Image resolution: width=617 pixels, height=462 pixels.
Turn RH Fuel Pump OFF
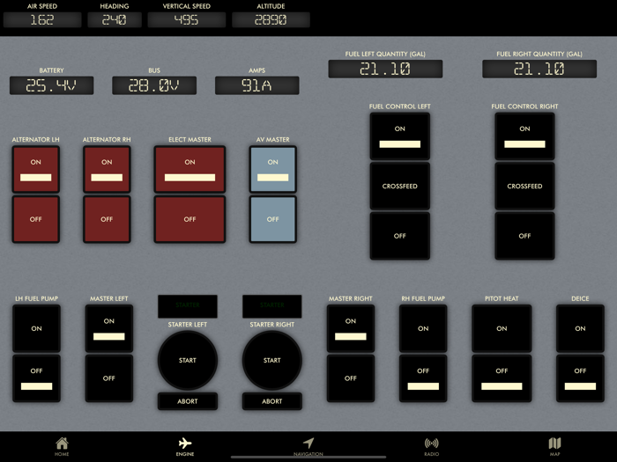pyautogui.click(x=423, y=378)
